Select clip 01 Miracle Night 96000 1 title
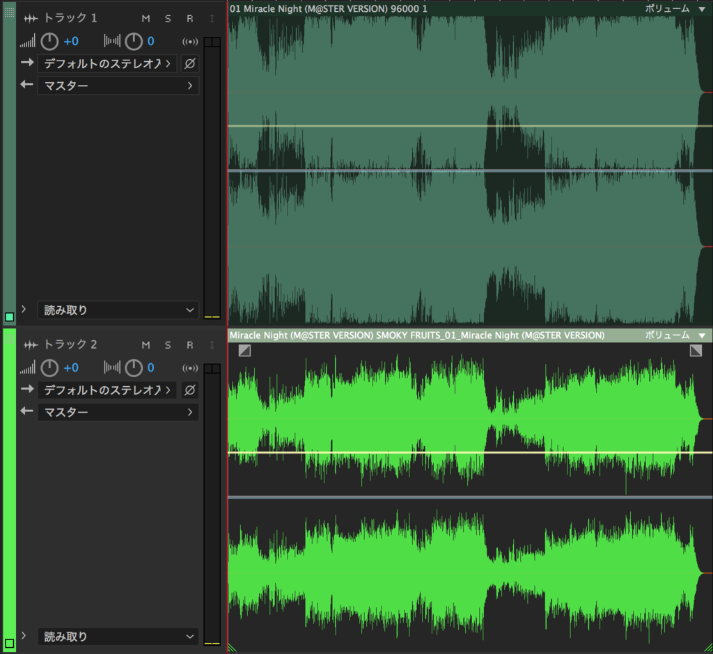The image size is (713, 654). click(x=329, y=8)
